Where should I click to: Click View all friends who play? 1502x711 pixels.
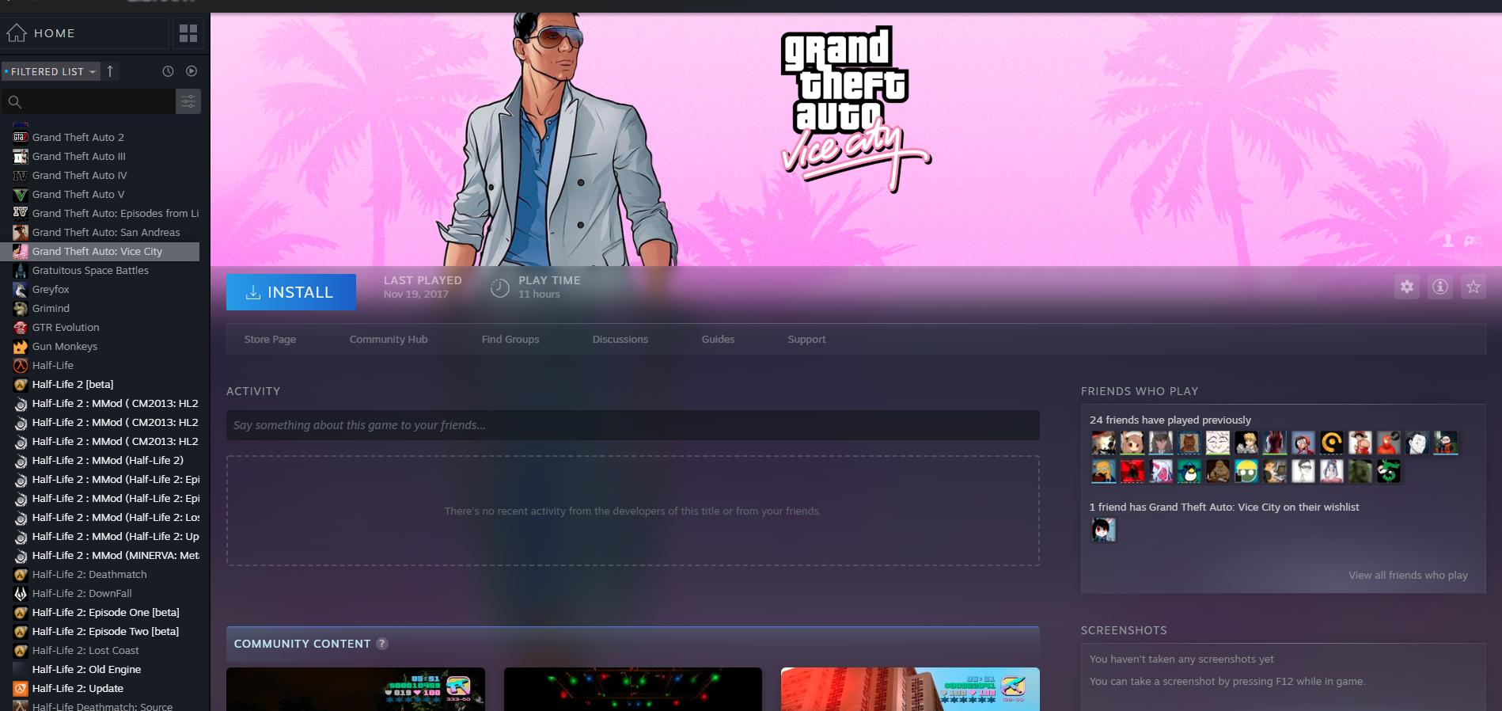pos(1407,575)
